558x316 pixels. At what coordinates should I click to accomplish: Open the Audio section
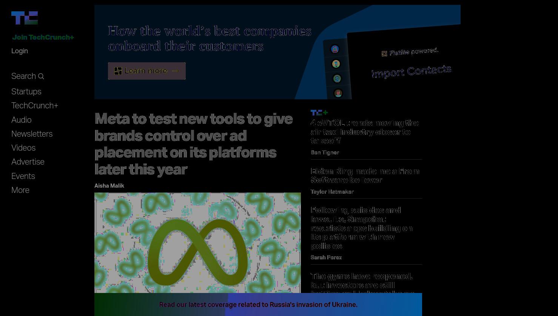pos(22,120)
